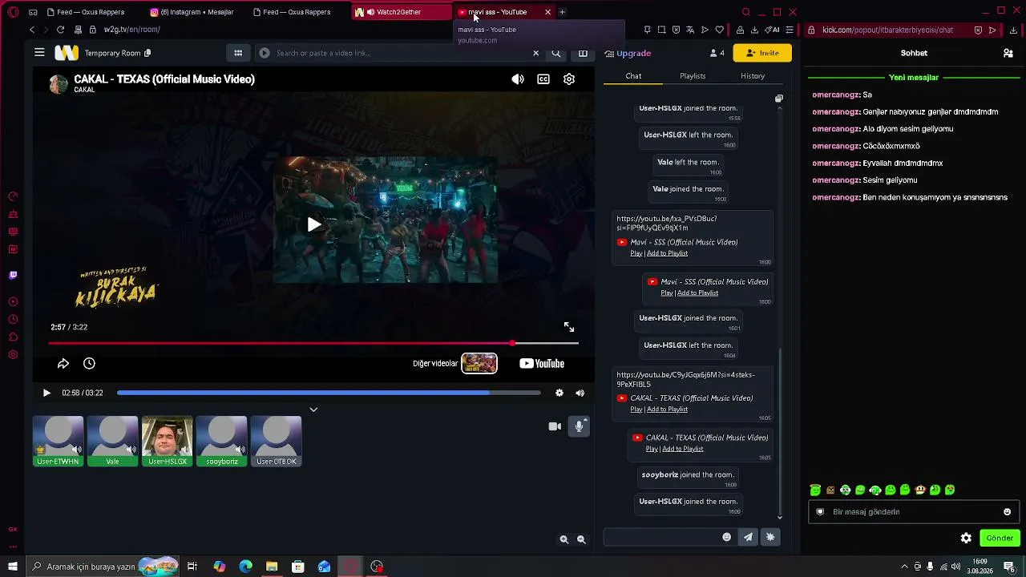Image resolution: width=1026 pixels, height=577 pixels.
Task: Click into the Watch2Gether chat input
Action: [x=662, y=537]
